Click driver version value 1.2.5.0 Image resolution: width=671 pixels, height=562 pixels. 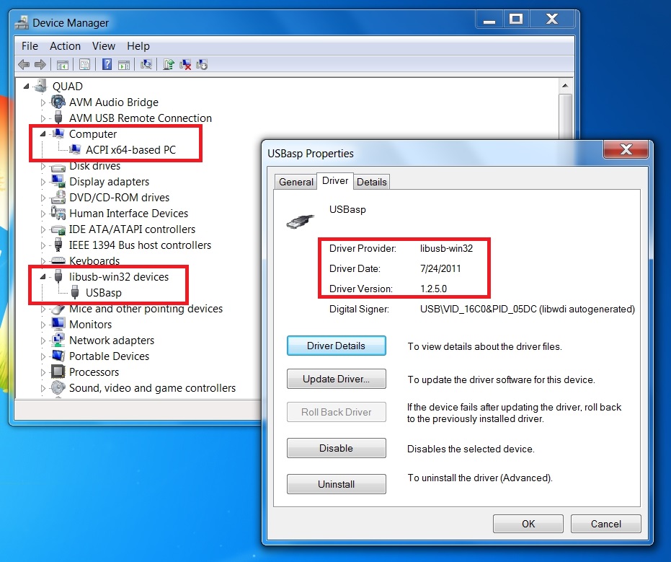tap(433, 289)
